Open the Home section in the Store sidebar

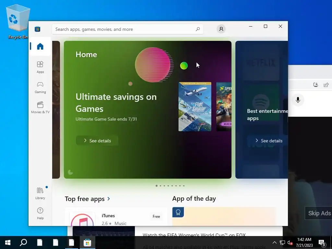40,46
